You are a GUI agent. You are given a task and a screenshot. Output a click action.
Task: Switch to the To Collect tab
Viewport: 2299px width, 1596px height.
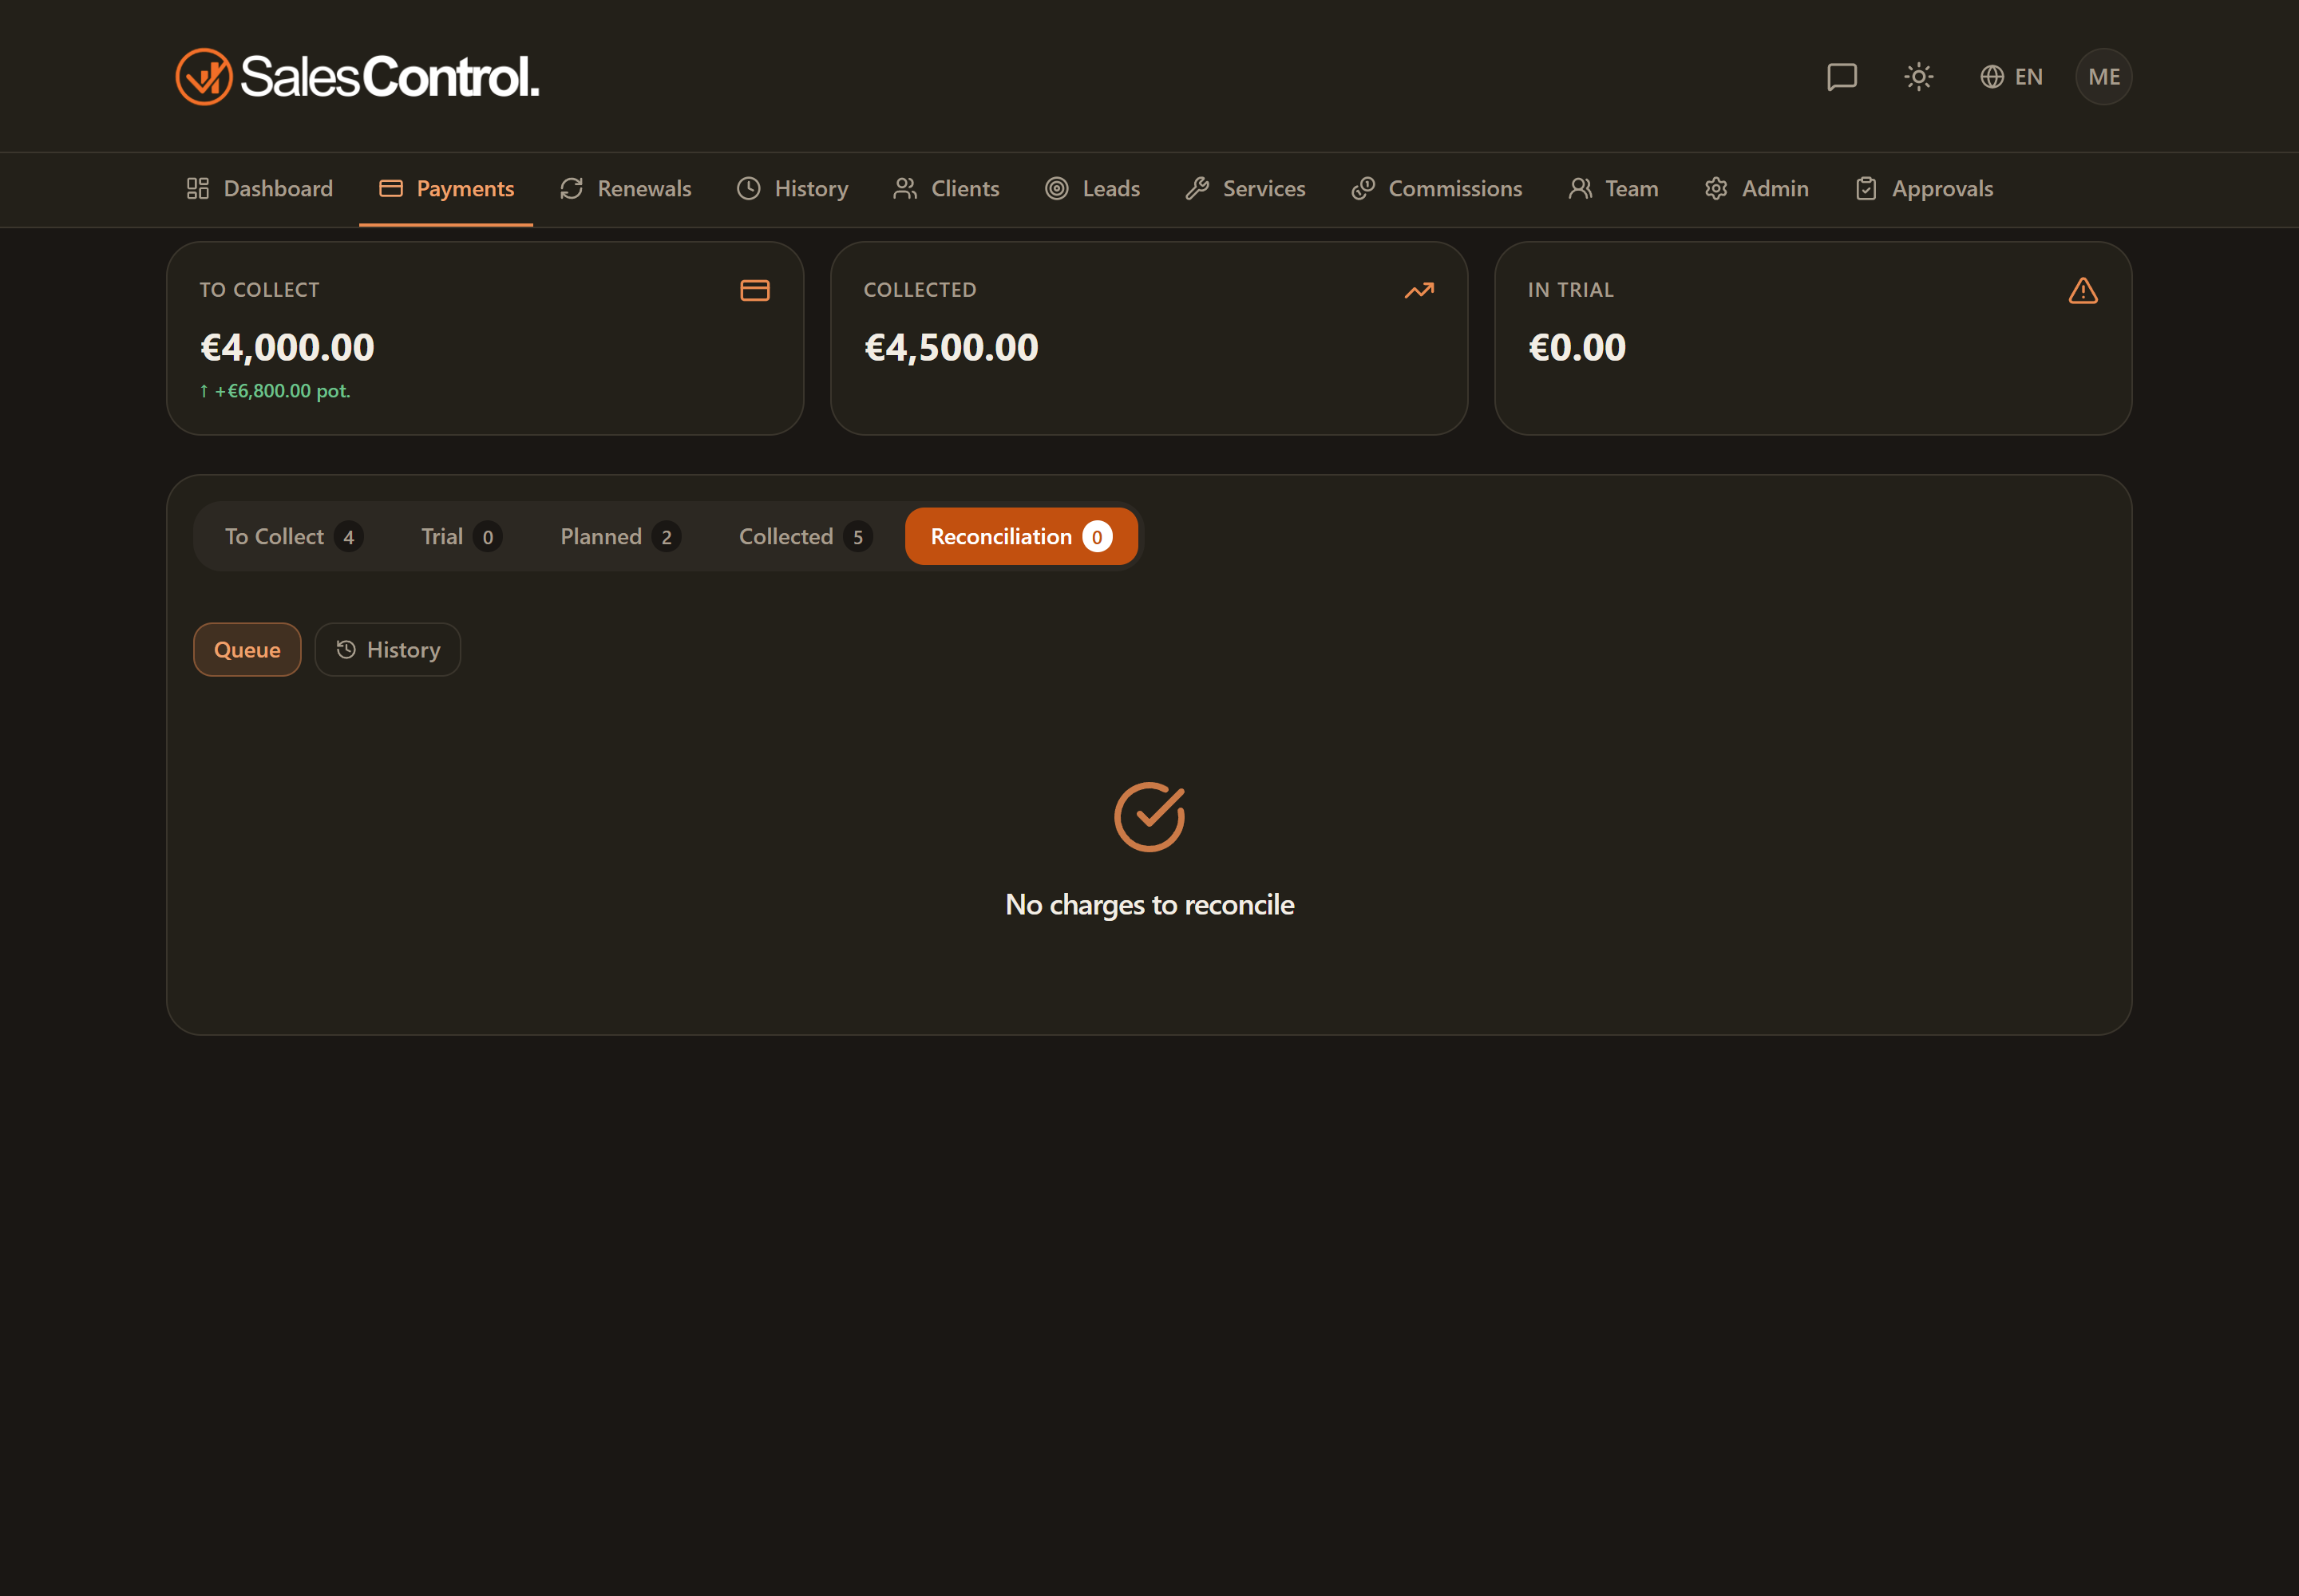pyautogui.click(x=293, y=537)
